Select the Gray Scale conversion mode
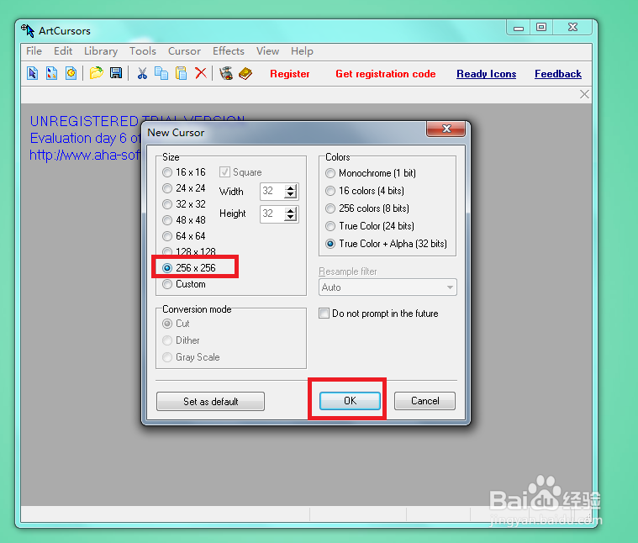This screenshot has height=543, width=638. pos(191,357)
